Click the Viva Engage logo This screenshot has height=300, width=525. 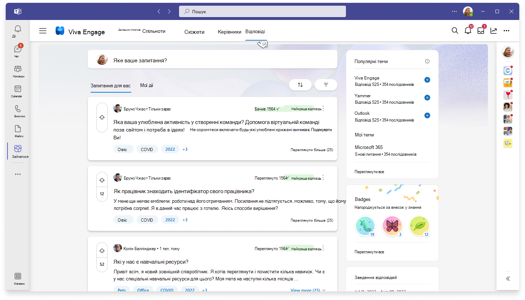(x=60, y=31)
